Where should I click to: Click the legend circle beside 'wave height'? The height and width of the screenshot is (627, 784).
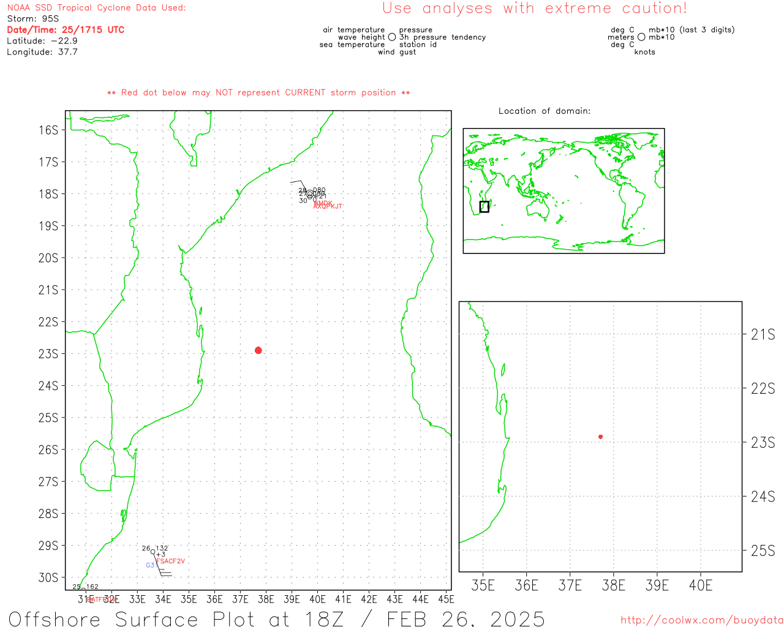(x=392, y=37)
